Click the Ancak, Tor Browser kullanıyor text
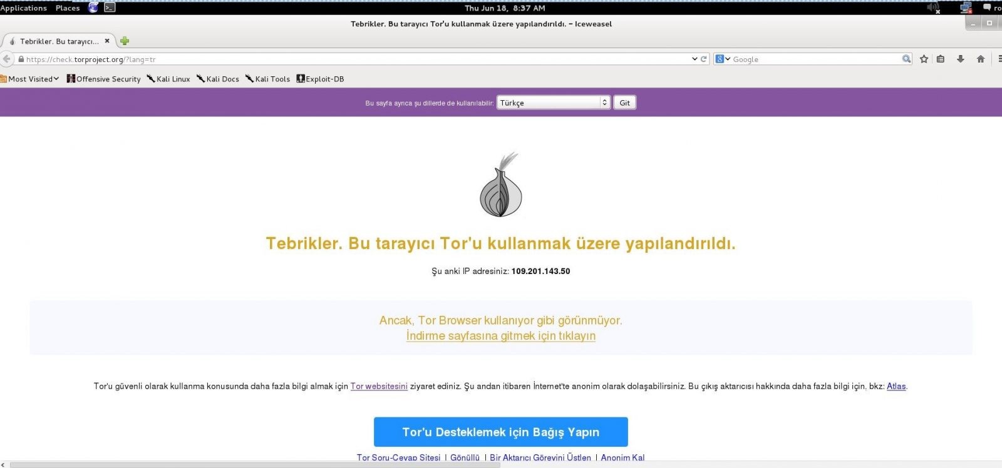The height and width of the screenshot is (468, 1002). 501,320
